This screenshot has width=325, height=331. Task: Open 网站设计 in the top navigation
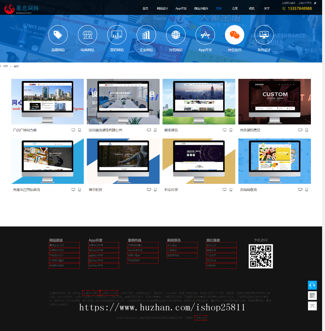162,8
